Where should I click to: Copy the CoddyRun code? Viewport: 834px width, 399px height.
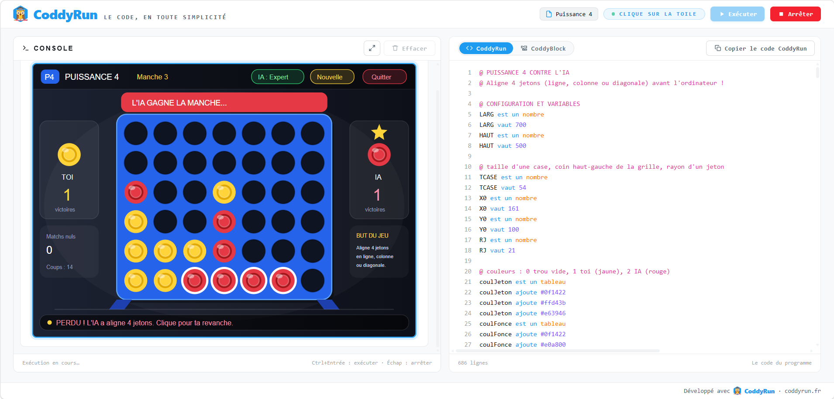coord(760,48)
